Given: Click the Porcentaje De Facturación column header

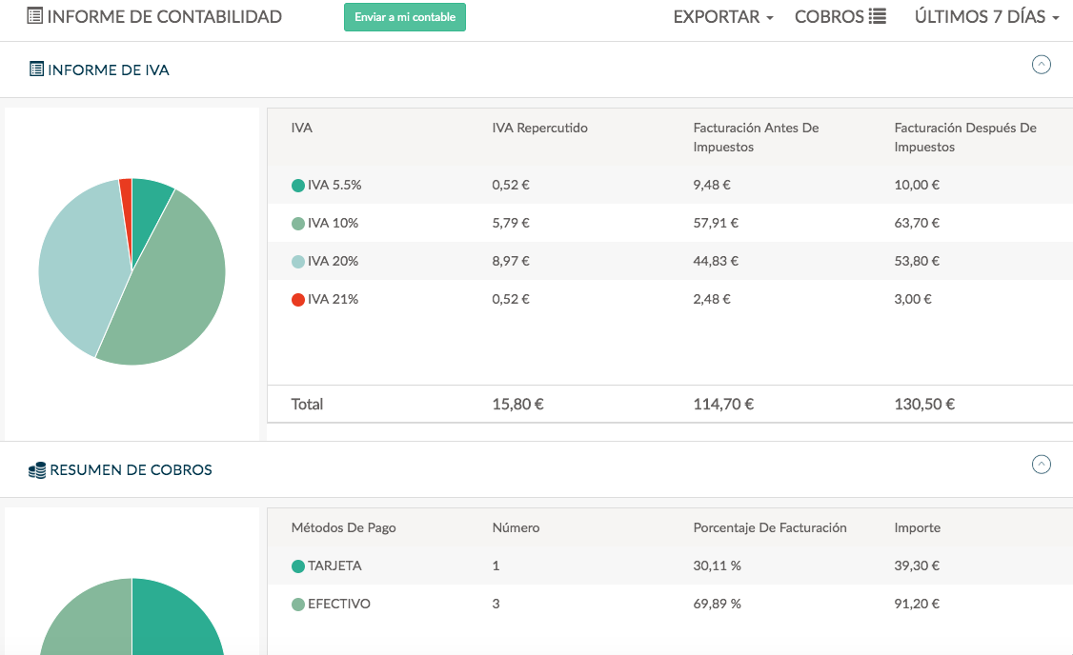Looking at the screenshot, I should click(769, 527).
